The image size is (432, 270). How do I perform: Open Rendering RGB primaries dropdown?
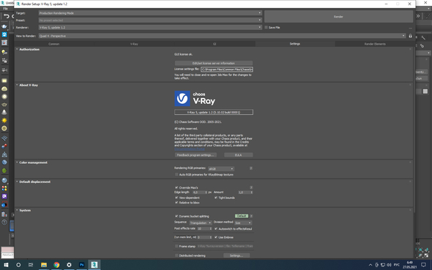(x=221, y=169)
